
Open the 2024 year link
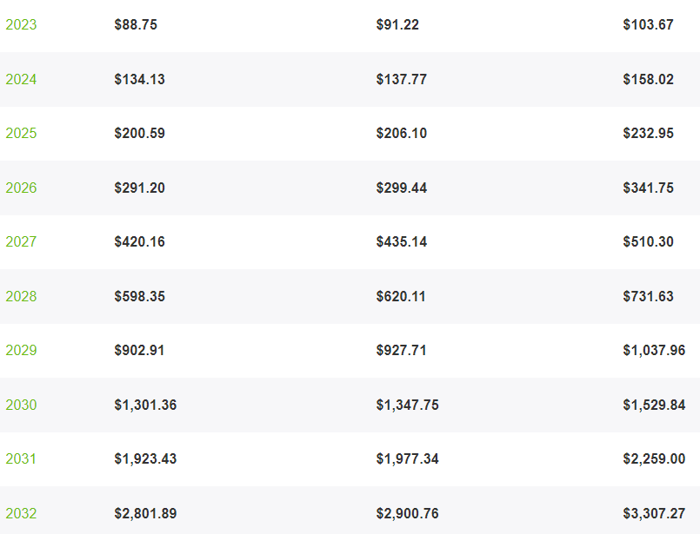21,79
